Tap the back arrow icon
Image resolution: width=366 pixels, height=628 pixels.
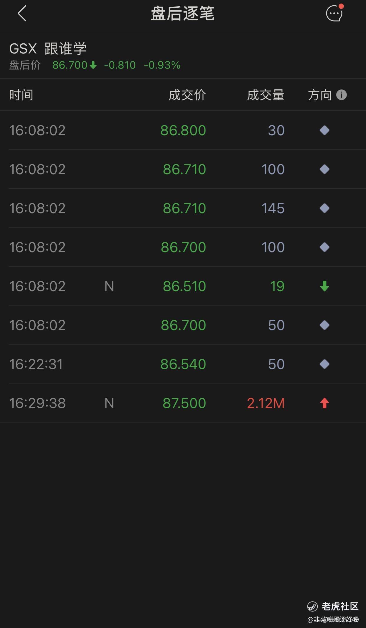tap(22, 14)
